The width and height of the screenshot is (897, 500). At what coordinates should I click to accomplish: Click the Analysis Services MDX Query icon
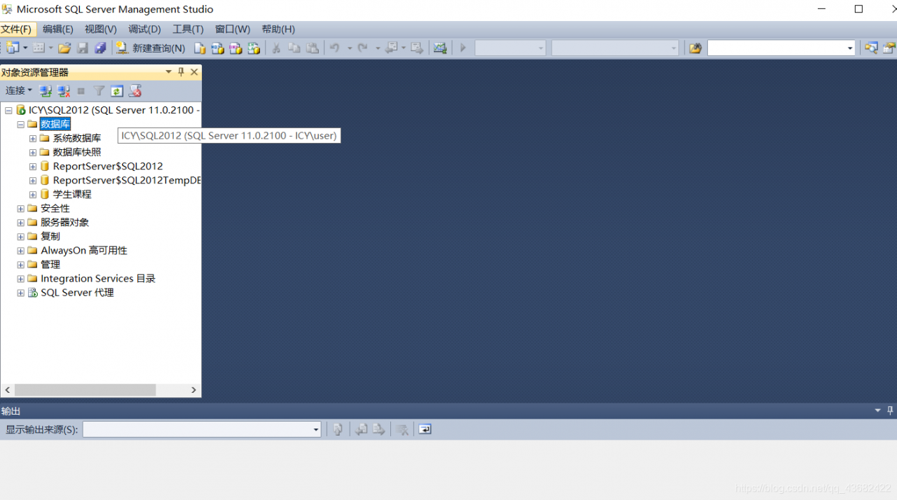point(218,48)
